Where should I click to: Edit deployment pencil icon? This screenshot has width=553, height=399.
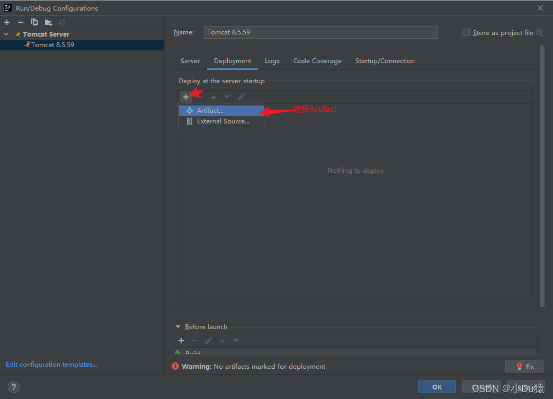point(241,96)
